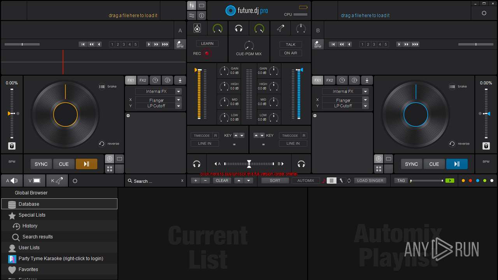Toggle headphone cue for deck A
Image resolution: width=498 pixels, height=280 pixels.
(197, 164)
